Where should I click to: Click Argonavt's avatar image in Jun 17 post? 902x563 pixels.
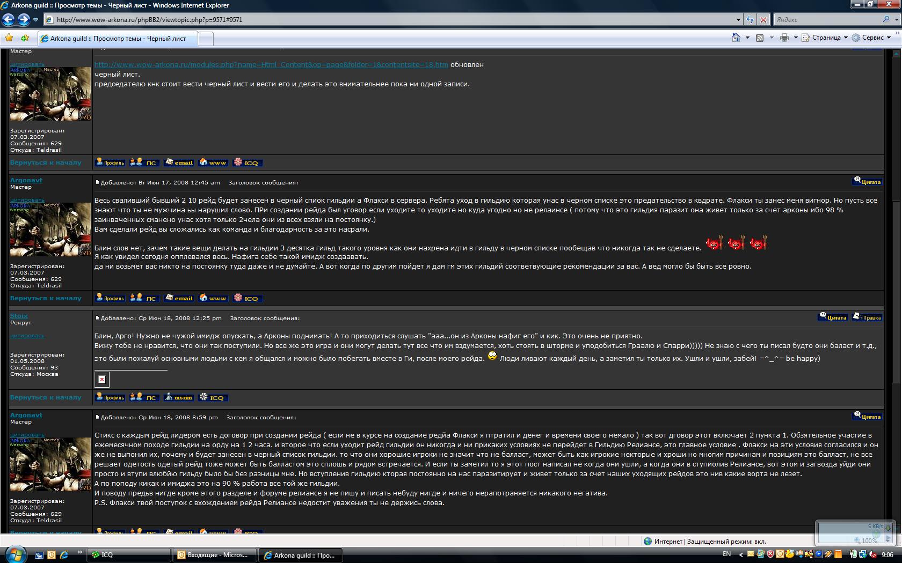click(x=50, y=229)
